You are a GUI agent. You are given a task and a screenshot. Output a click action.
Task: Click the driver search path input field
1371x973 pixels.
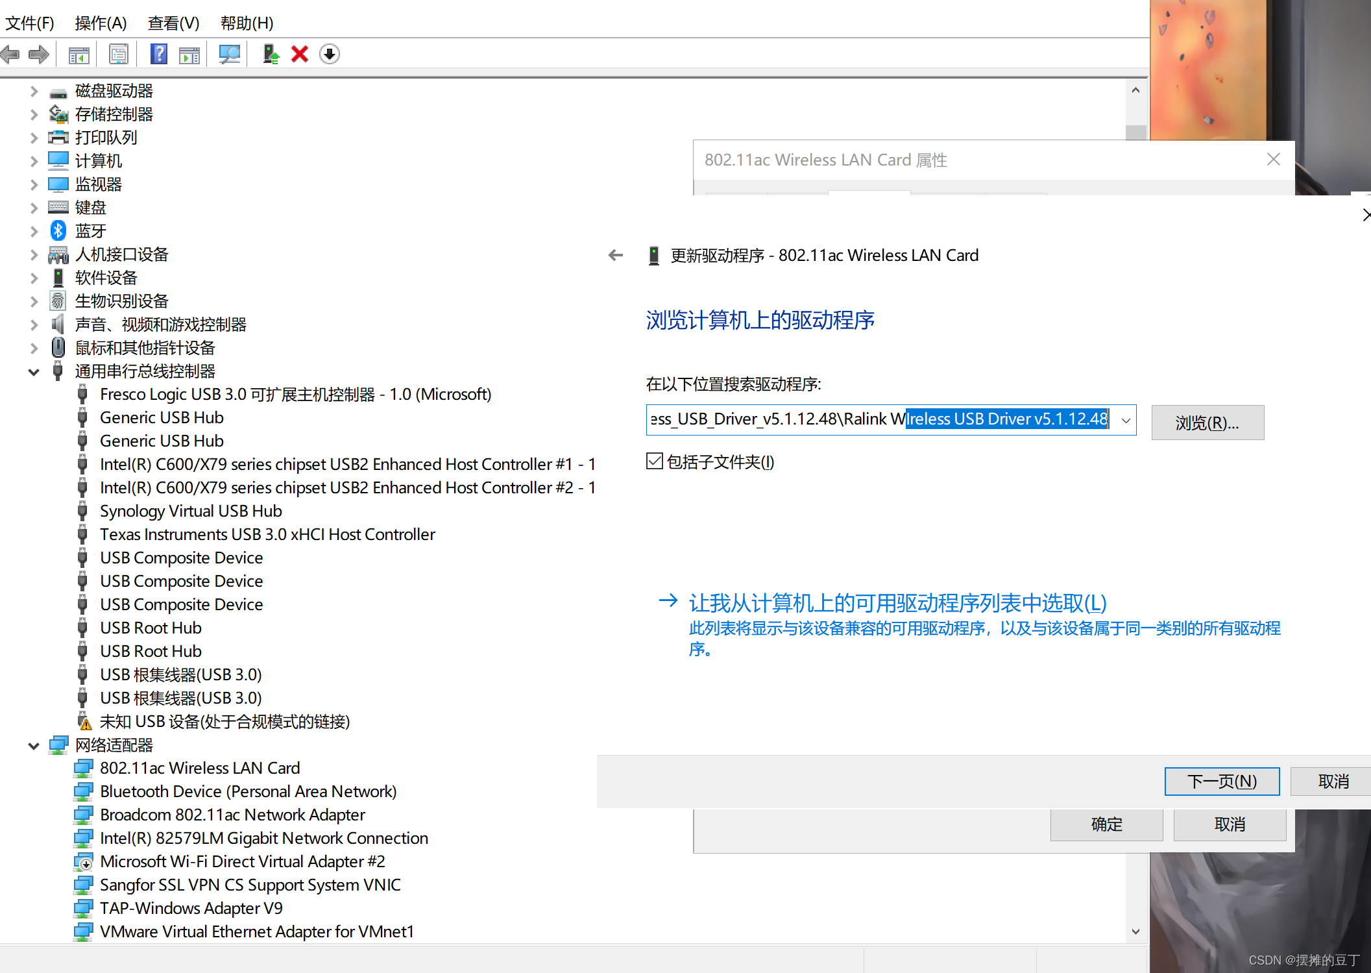click(779, 419)
